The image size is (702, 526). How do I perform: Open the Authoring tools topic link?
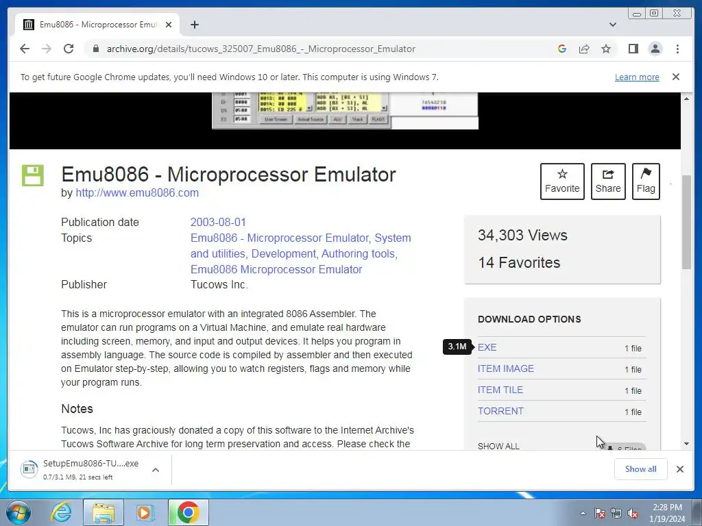tap(358, 253)
